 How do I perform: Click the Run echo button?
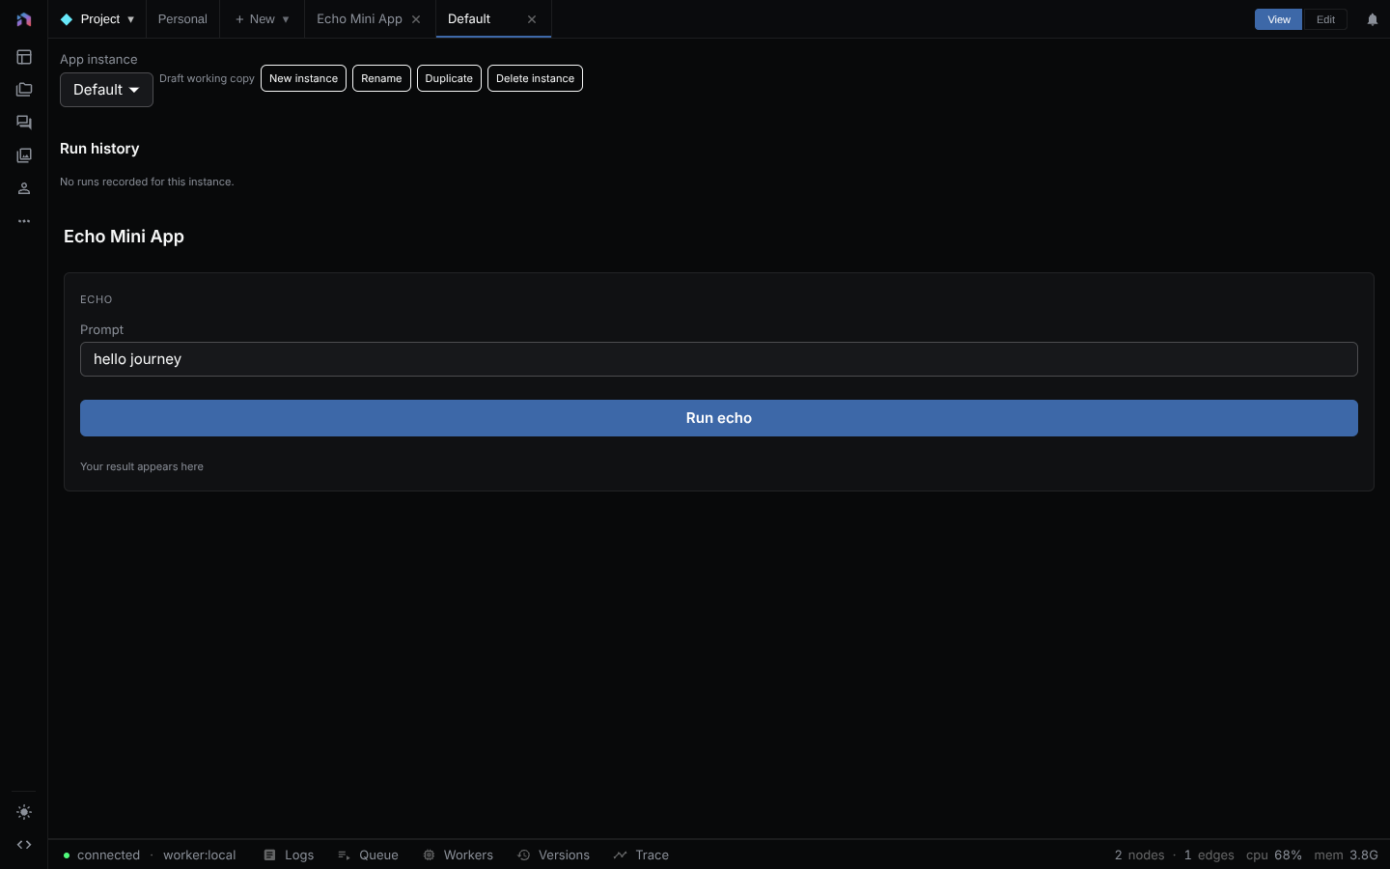pos(719,418)
